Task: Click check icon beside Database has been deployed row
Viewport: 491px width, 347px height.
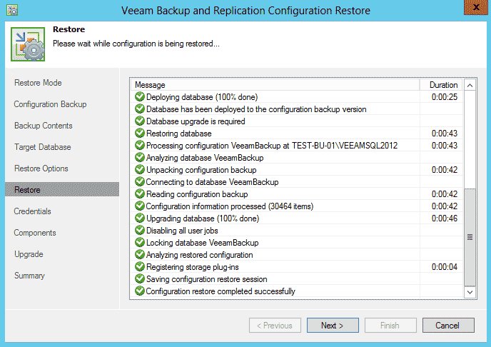Action: click(x=139, y=109)
